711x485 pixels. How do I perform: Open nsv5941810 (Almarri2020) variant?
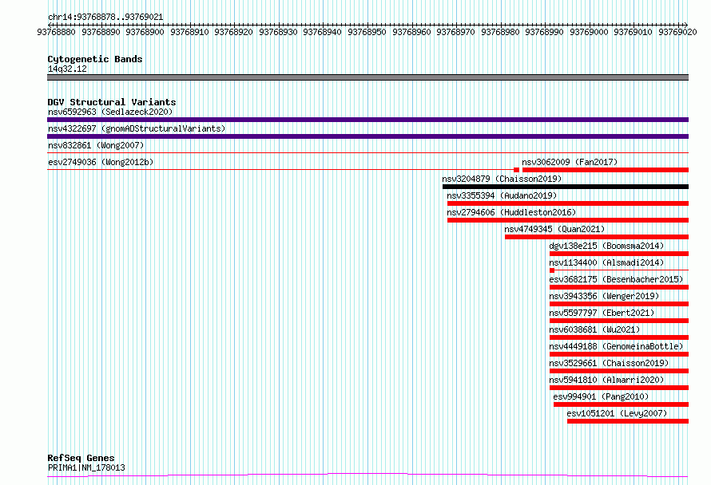click(606, 380)
